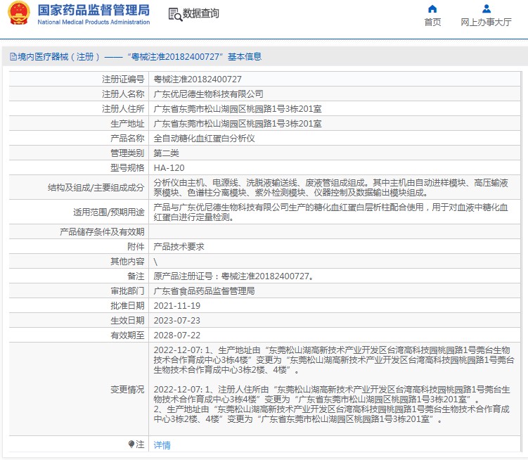This screenshot has width=528, height=460.
Task: Click attachment value 产品技术要求
Action: [x=179, y=247]
